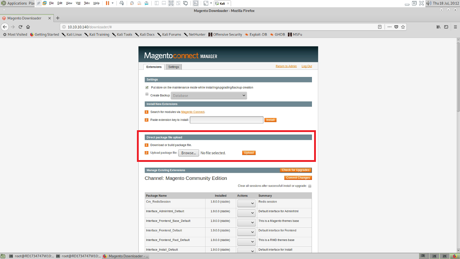Open VMware View menu
Image resolution: width=460 pixels, height=259 pixels.
(x=69, y=3)
